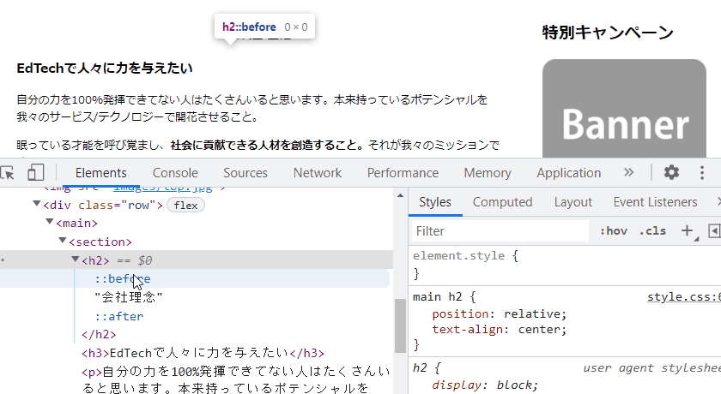Image resolution: width=721 pixels, height=394 pixels.
Task: Open the DevTools three-dot menu
Action: pos(702,172)
